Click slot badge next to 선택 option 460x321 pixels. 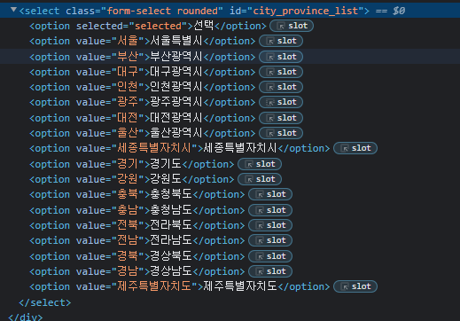coord(292,26)
